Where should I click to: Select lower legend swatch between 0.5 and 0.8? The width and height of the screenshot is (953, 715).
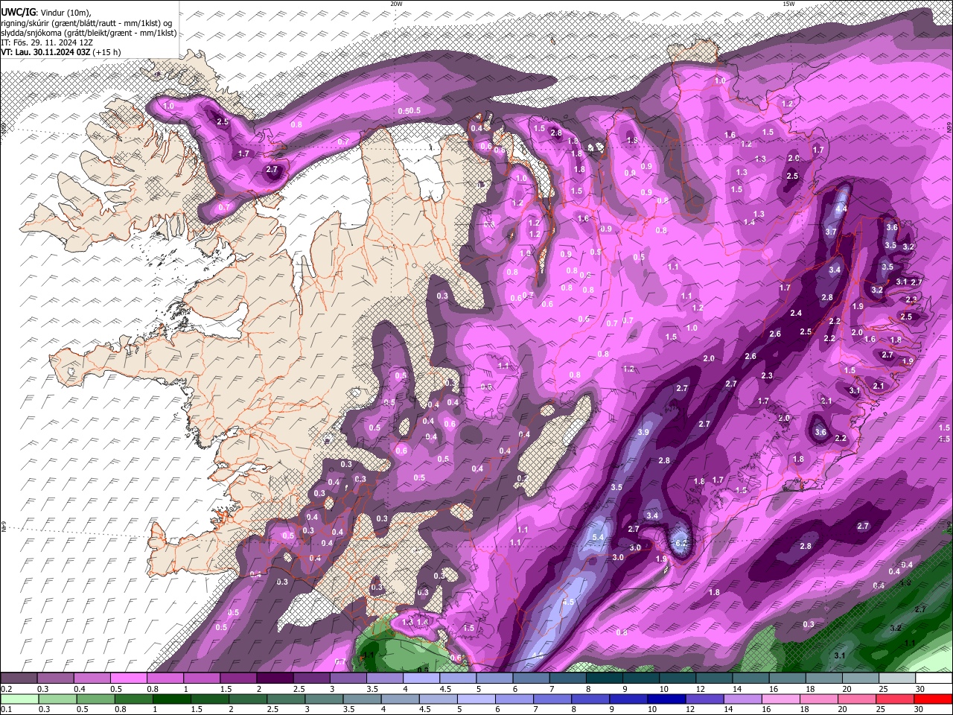point(95,699)
